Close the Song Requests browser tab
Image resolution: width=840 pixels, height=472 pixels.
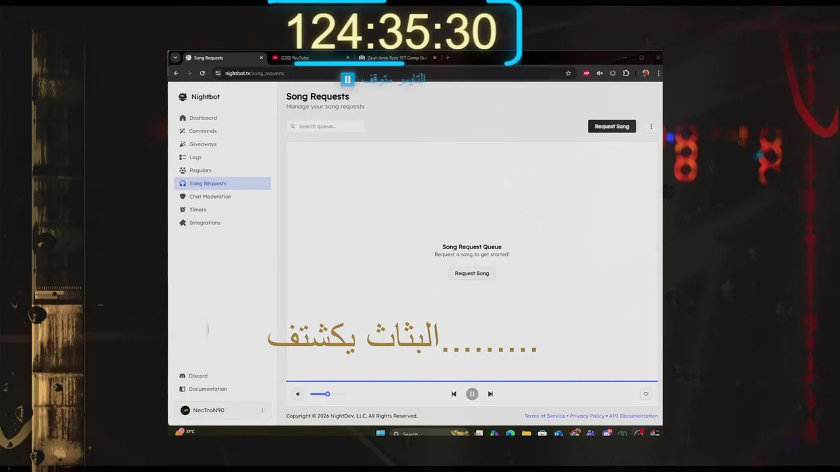tap(261, 58)
